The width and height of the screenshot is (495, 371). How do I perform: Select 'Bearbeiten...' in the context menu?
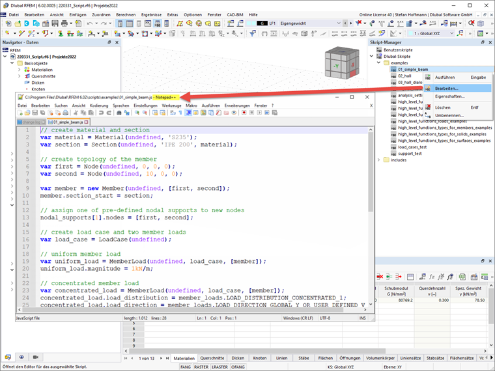point(447,88)
